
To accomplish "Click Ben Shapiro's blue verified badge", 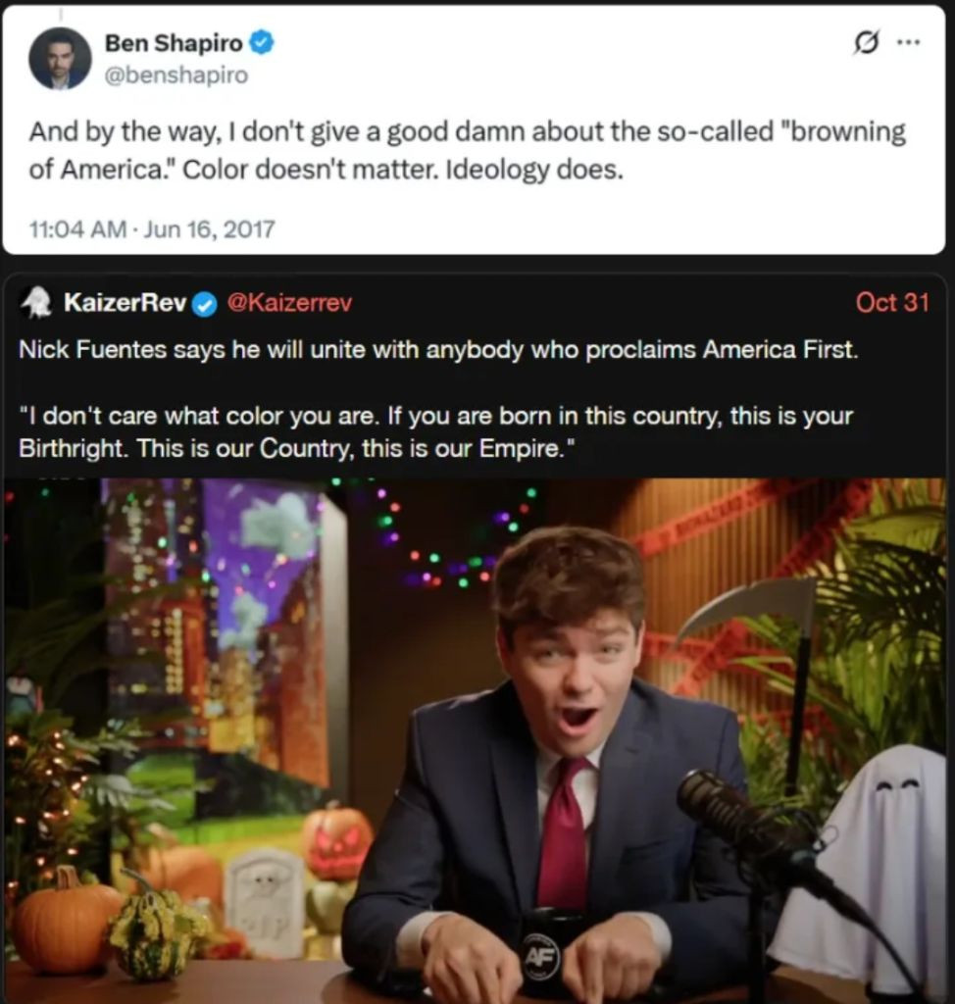I will (262, 43).
